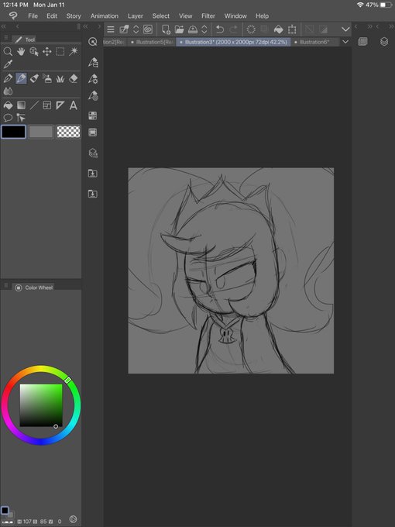Toggle color space icon beside RGB values
Image resolution: width=395 pixels, height=527 pixels.
click(x=73, y=519)
